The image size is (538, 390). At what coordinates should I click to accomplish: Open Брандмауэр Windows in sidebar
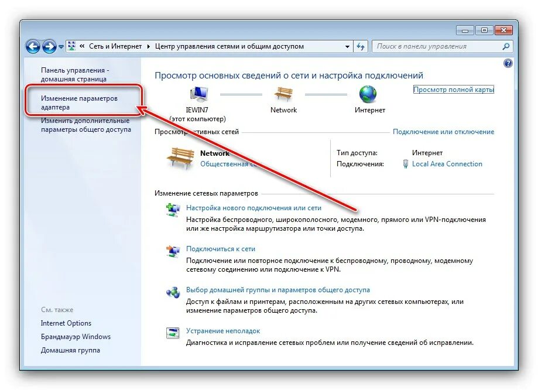coord(76,337)
